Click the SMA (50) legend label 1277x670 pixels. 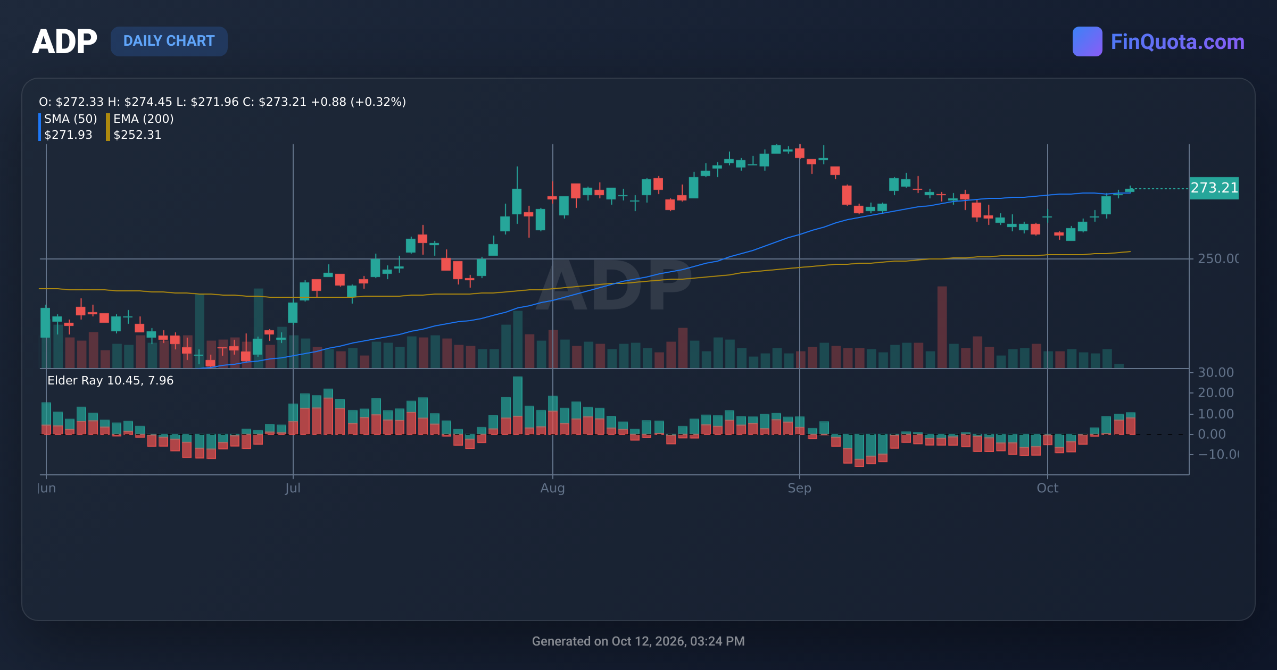pyautogui.click(x=71, y=119)
